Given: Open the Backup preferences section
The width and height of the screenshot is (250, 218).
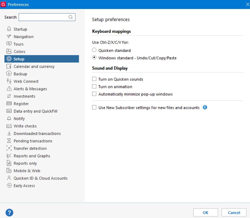Looking at the screenshot, I should coord(42,74).
